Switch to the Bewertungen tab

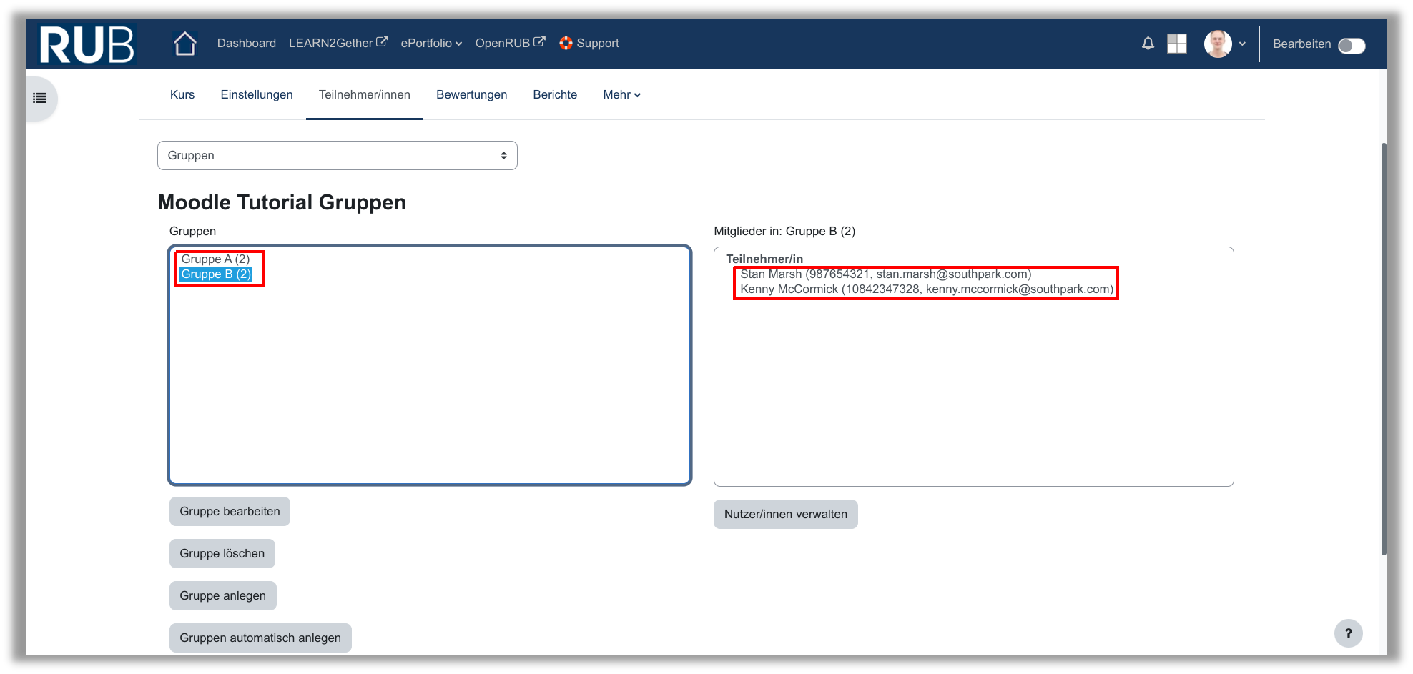(x=471, y=95)
